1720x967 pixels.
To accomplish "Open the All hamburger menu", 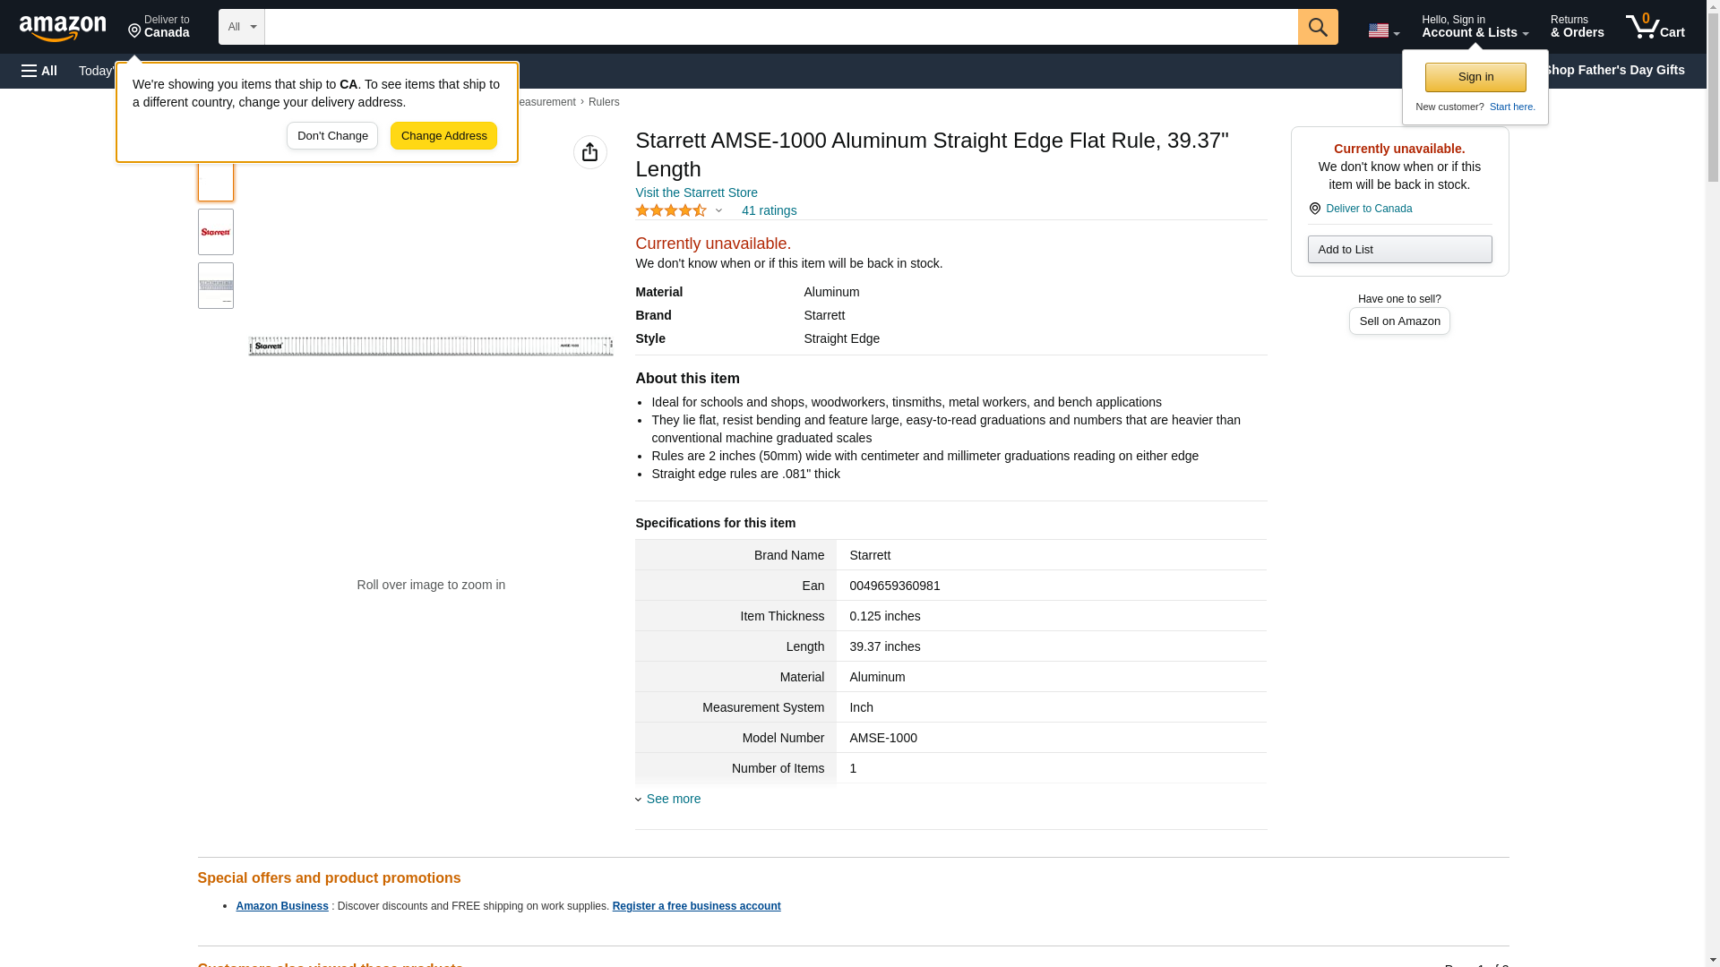I will [39, 71].
